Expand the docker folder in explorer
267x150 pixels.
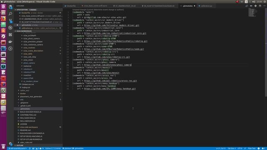point(23,93)
